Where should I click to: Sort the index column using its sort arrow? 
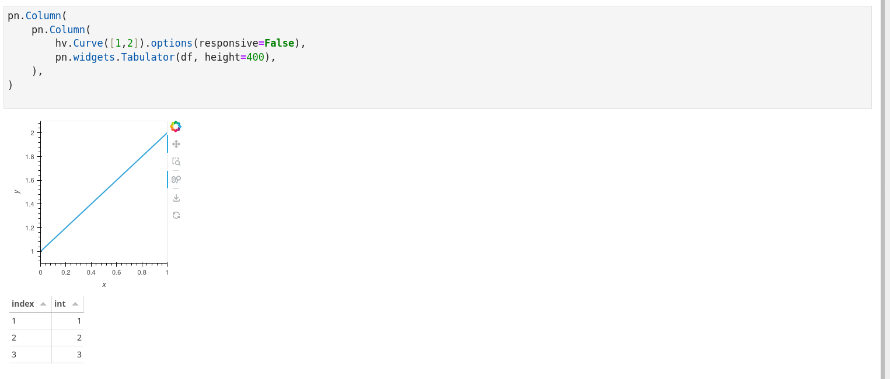click(x=43, y=303)
